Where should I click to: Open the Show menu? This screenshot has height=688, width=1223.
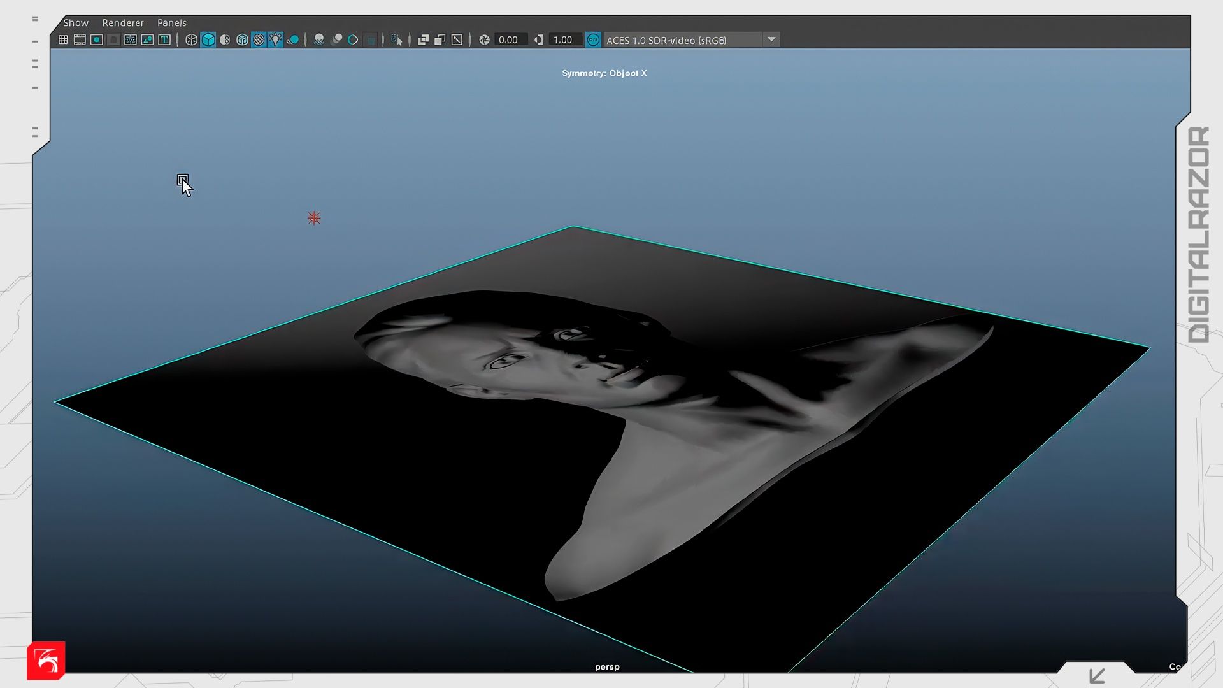(x=76, y=23)
